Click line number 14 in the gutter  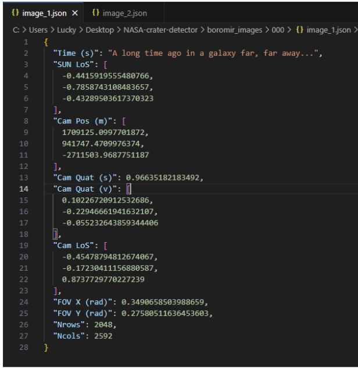tap(24, 189)
